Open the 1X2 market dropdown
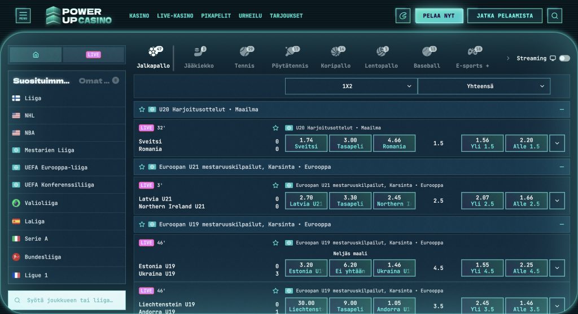Image resolution: width=578 pixels, height=314 pixels. coord(351,86)
